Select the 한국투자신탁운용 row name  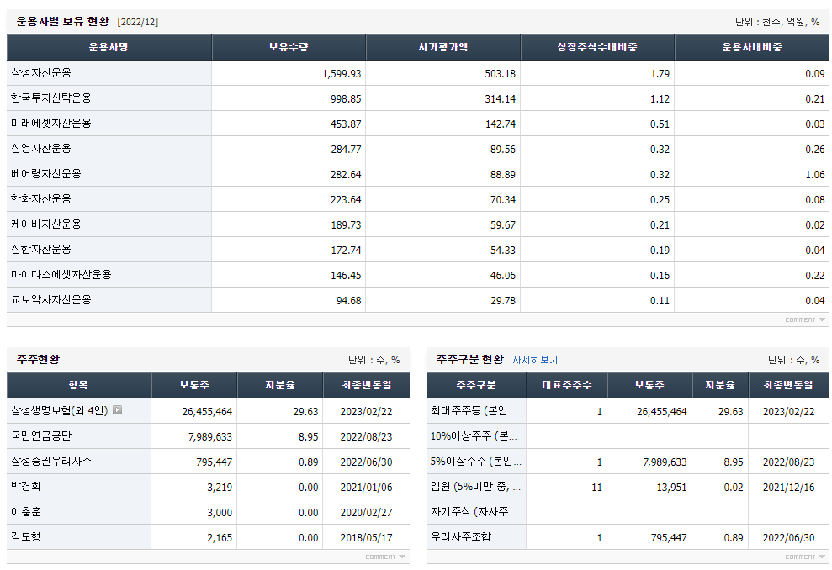click(x=51, y=98)
